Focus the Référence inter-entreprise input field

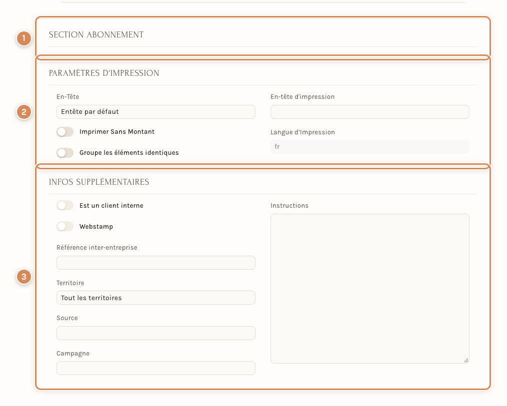click(x=156, y=263)
